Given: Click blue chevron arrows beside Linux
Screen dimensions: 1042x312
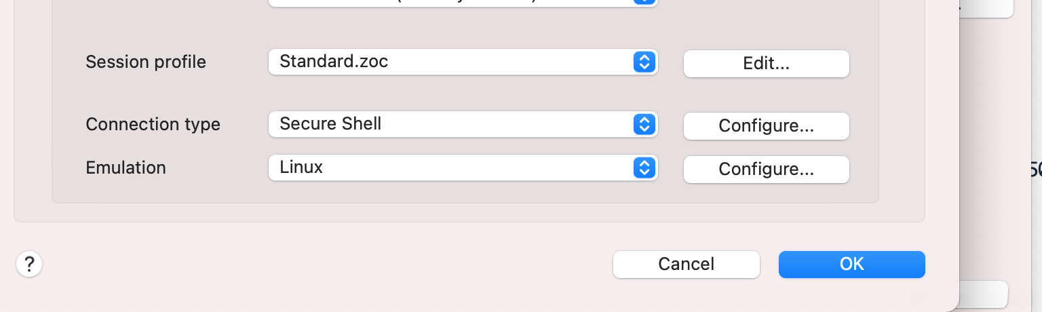Looking at the screenshot, I should (x=644, y=168).
